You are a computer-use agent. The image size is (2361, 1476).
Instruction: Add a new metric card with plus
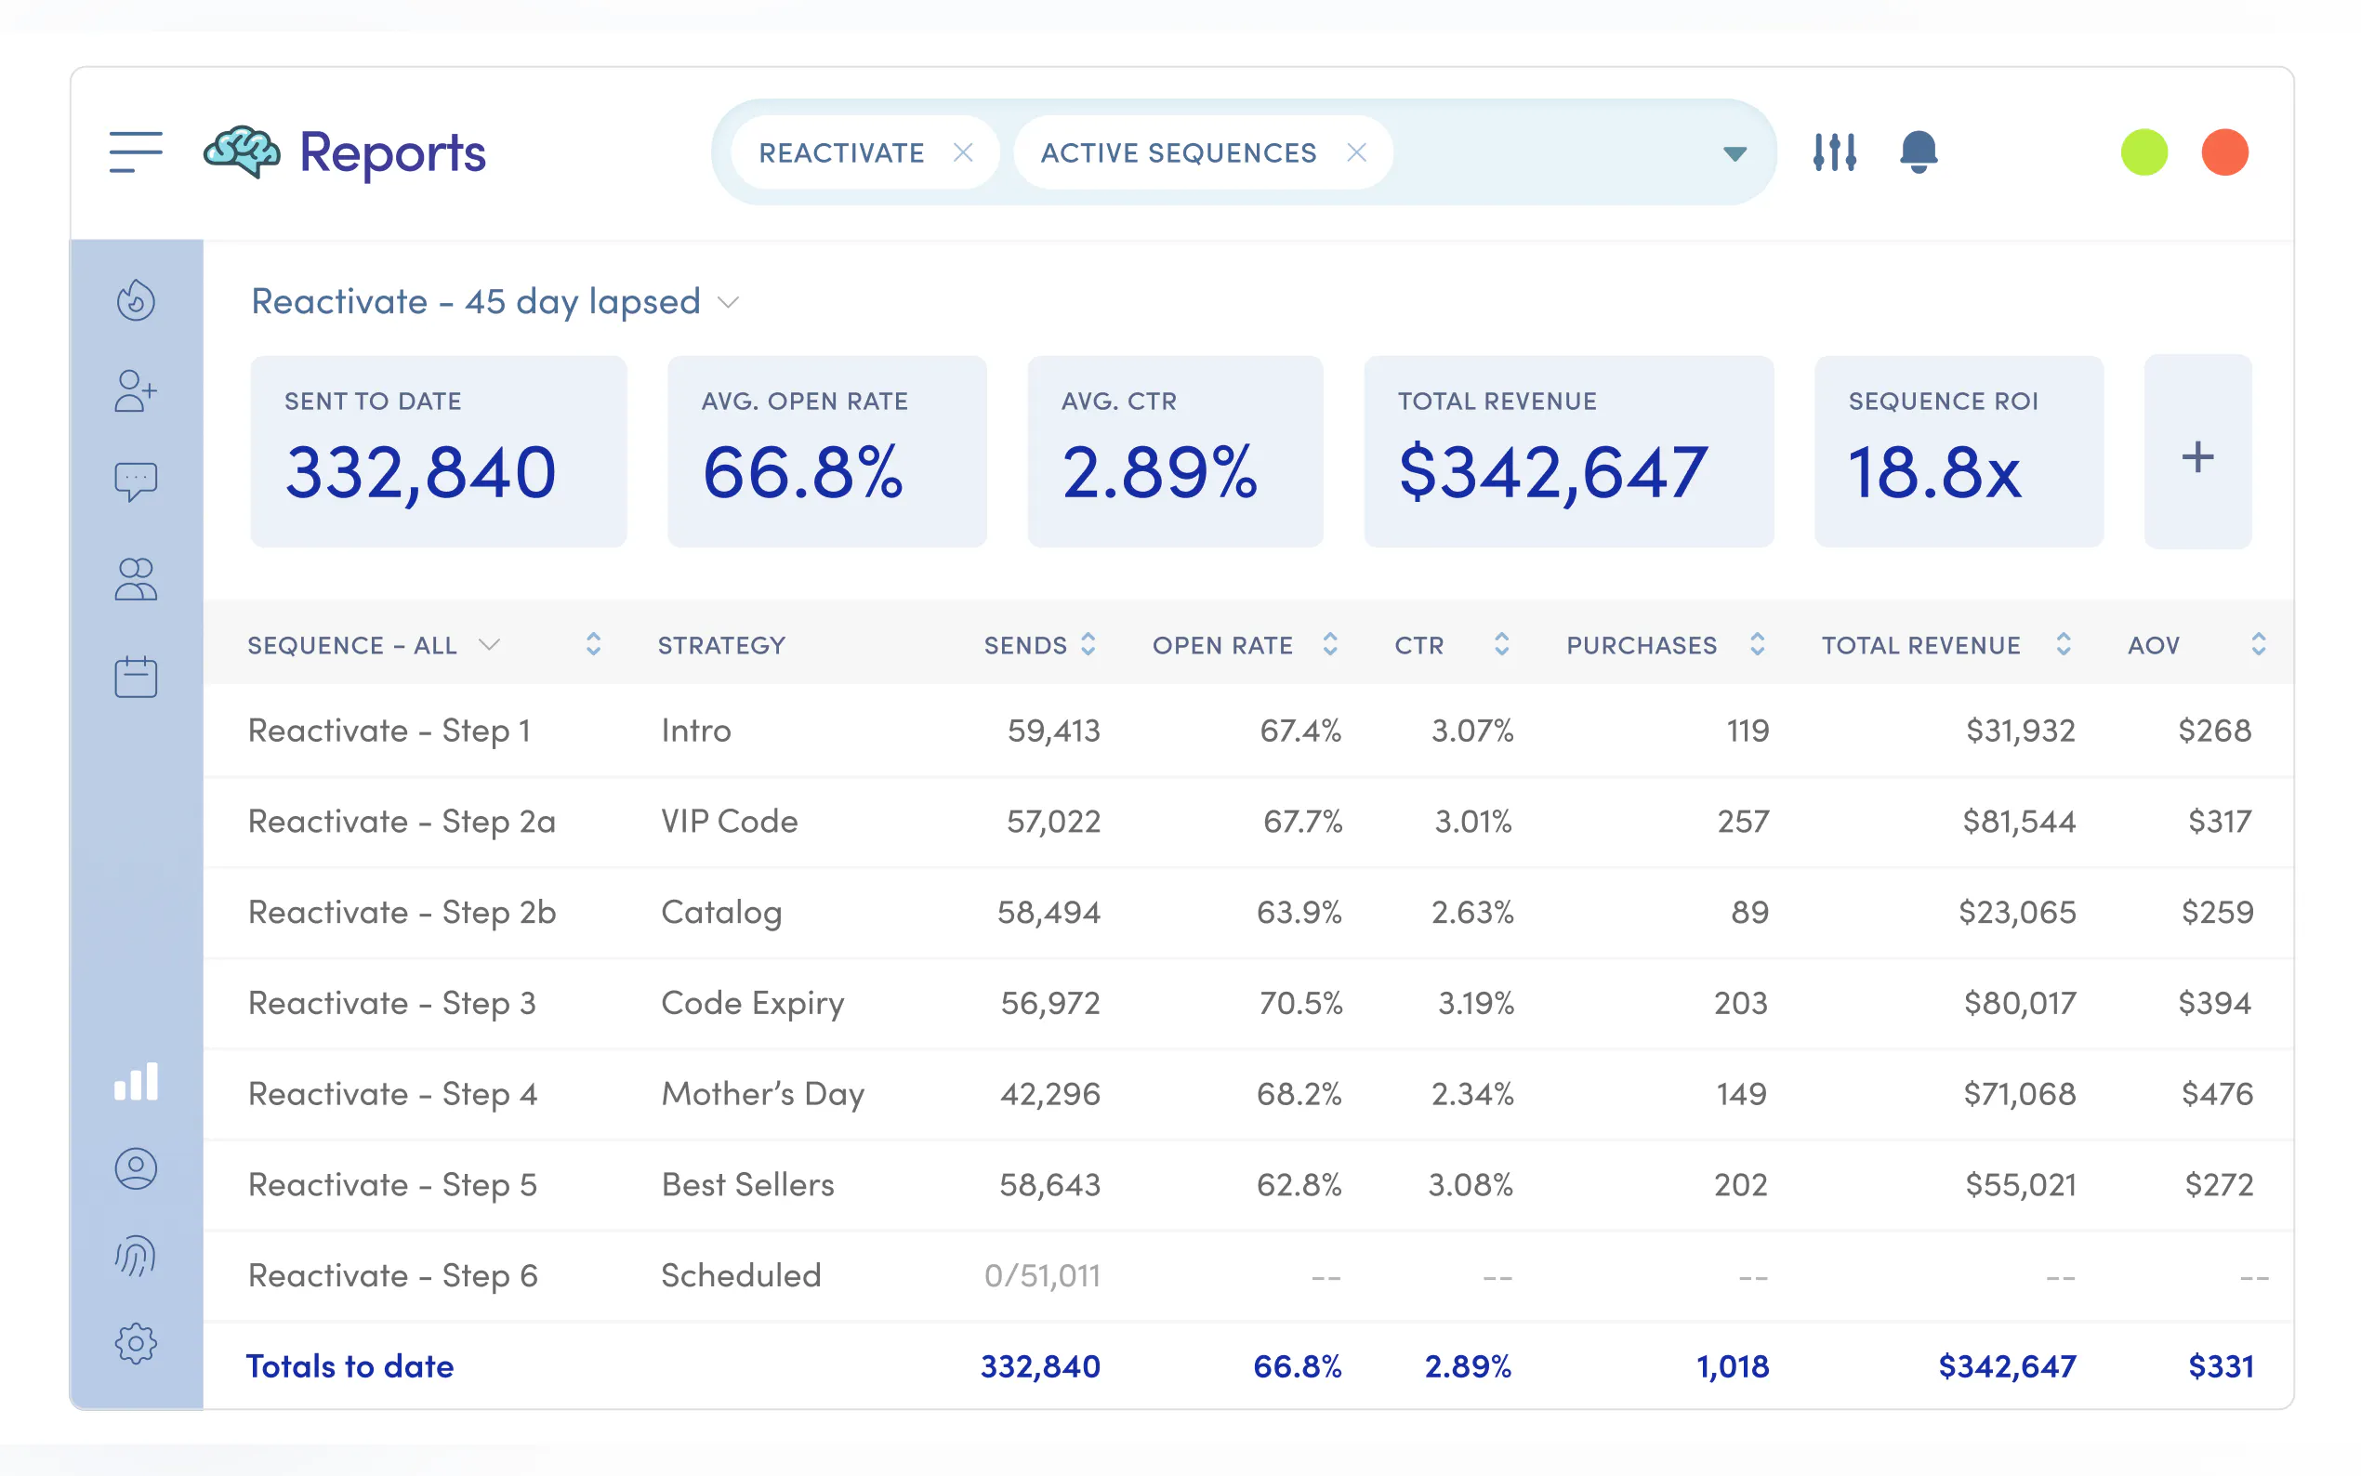tap(2196, 455)
